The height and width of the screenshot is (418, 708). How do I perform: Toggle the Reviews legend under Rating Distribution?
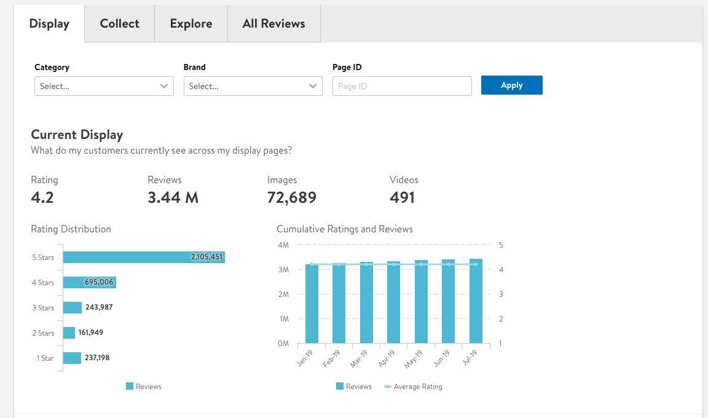tap(144, 386)
